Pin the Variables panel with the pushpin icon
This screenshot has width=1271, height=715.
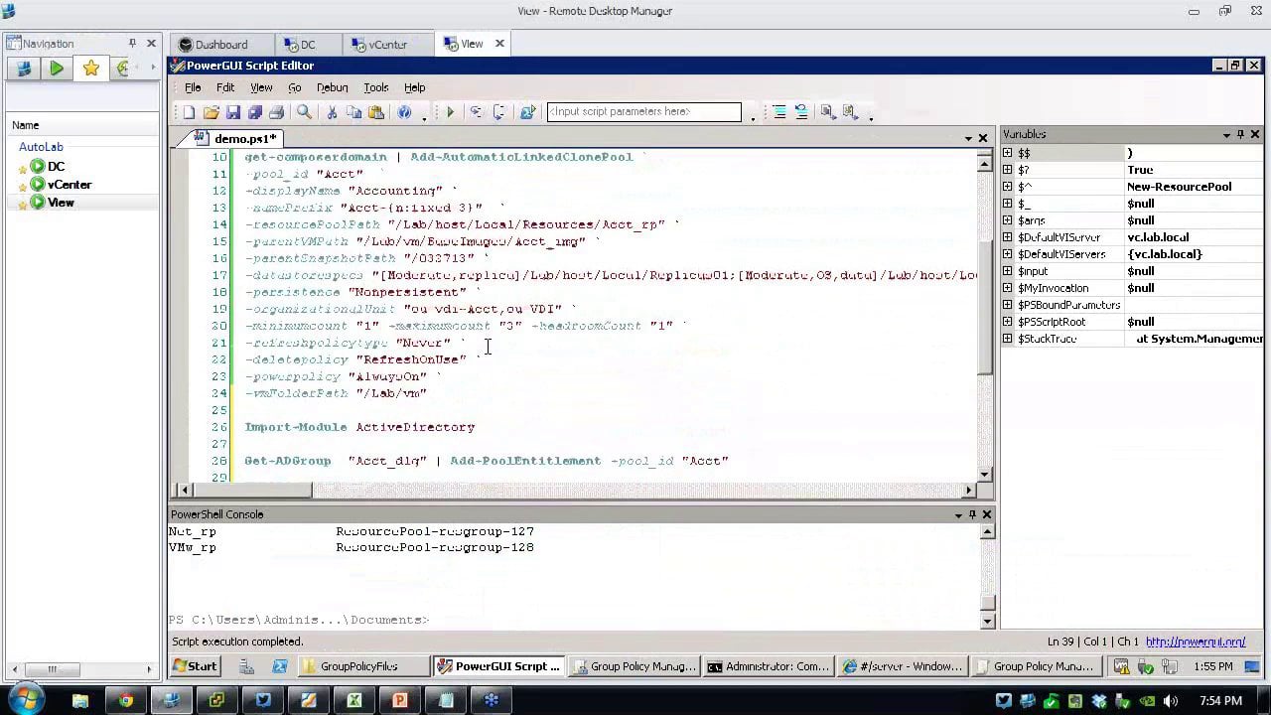pos(1240,134)
